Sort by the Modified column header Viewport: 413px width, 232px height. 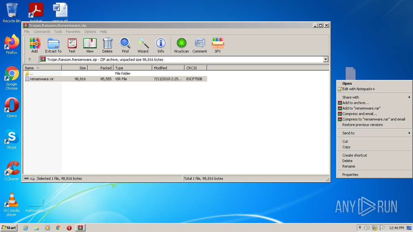168,68
